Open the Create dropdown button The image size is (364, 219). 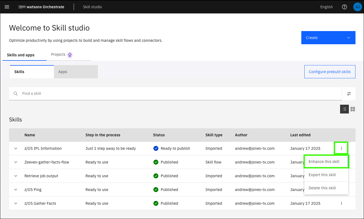coord(328,38)
